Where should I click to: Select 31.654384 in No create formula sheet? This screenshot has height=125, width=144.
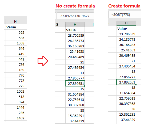(75, 94)
